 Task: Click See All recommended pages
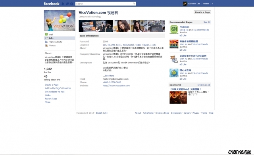207,22
